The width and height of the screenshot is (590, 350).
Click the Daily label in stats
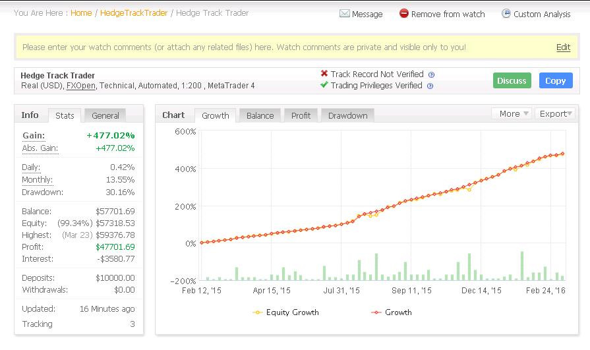31,167
